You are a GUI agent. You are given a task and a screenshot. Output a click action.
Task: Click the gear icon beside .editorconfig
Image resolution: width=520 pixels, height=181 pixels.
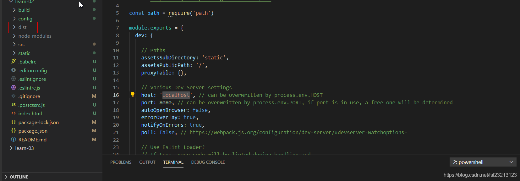pyautogui.click(x=14, y=70)
